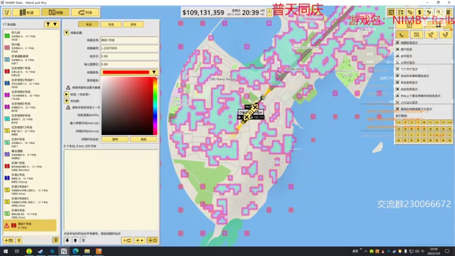Open the 轨道 tracks editor
Viewport: 455px width, 256px height.
pyautogui.click(x=26, y=12)
